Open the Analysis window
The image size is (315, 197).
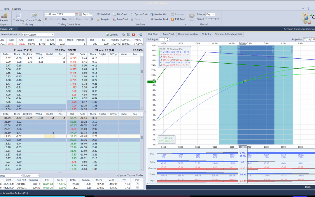[103, 19]
